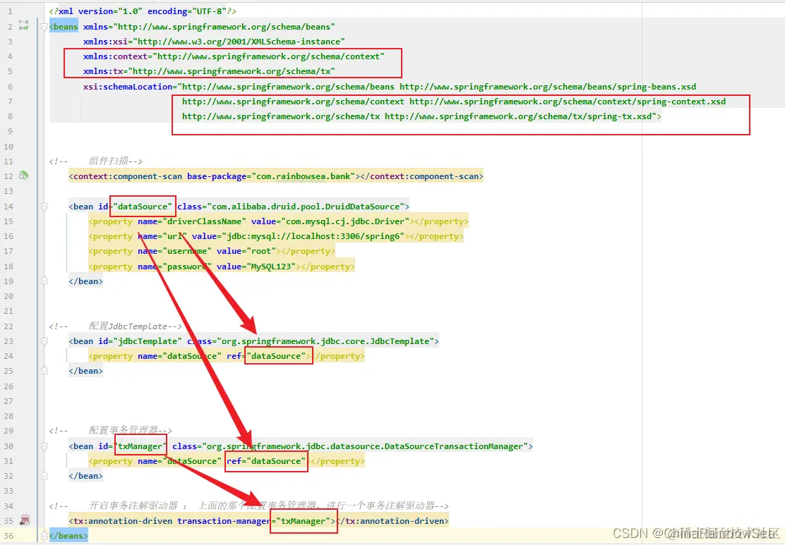Viewport: 785px width, 545px height.
Task: Click the xsi:schemaLocation attribute name
Action: 128,87
